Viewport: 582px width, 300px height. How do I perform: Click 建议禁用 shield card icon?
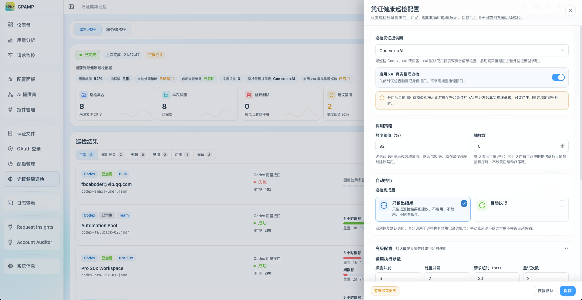[331, 95]
